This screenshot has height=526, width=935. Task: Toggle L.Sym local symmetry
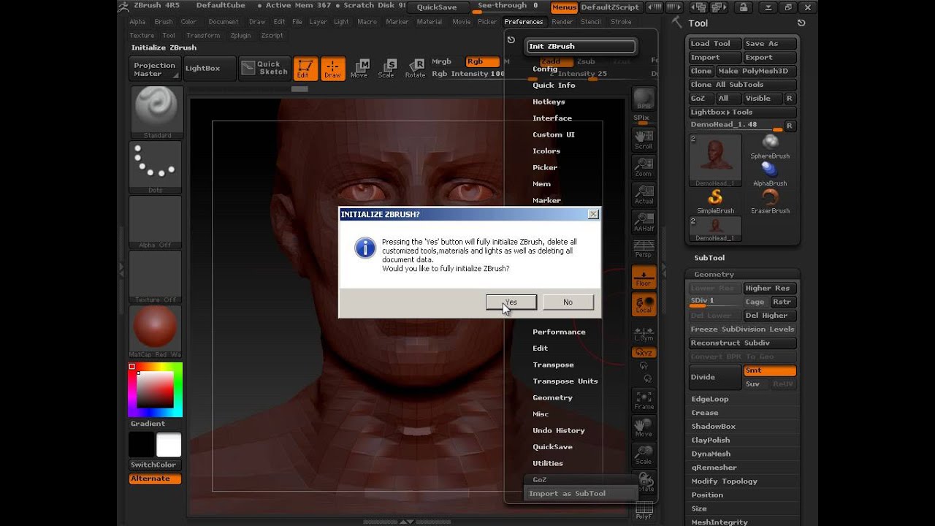644,332
